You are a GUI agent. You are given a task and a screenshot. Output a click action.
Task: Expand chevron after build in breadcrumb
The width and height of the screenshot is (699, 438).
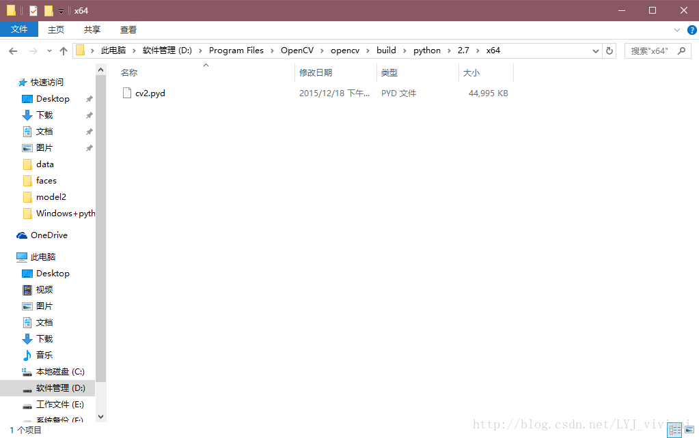(x=405, y=50)
